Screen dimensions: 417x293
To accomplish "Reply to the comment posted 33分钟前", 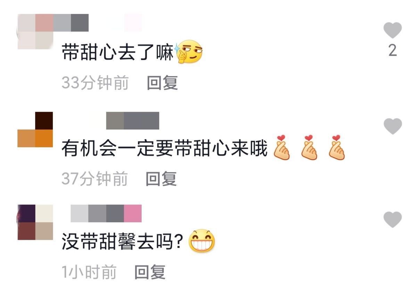I will coord(162,83).
